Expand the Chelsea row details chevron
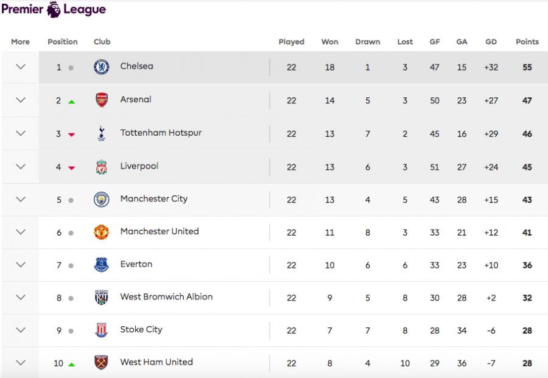Screen dimensions: 548x378 coord(21,67)
